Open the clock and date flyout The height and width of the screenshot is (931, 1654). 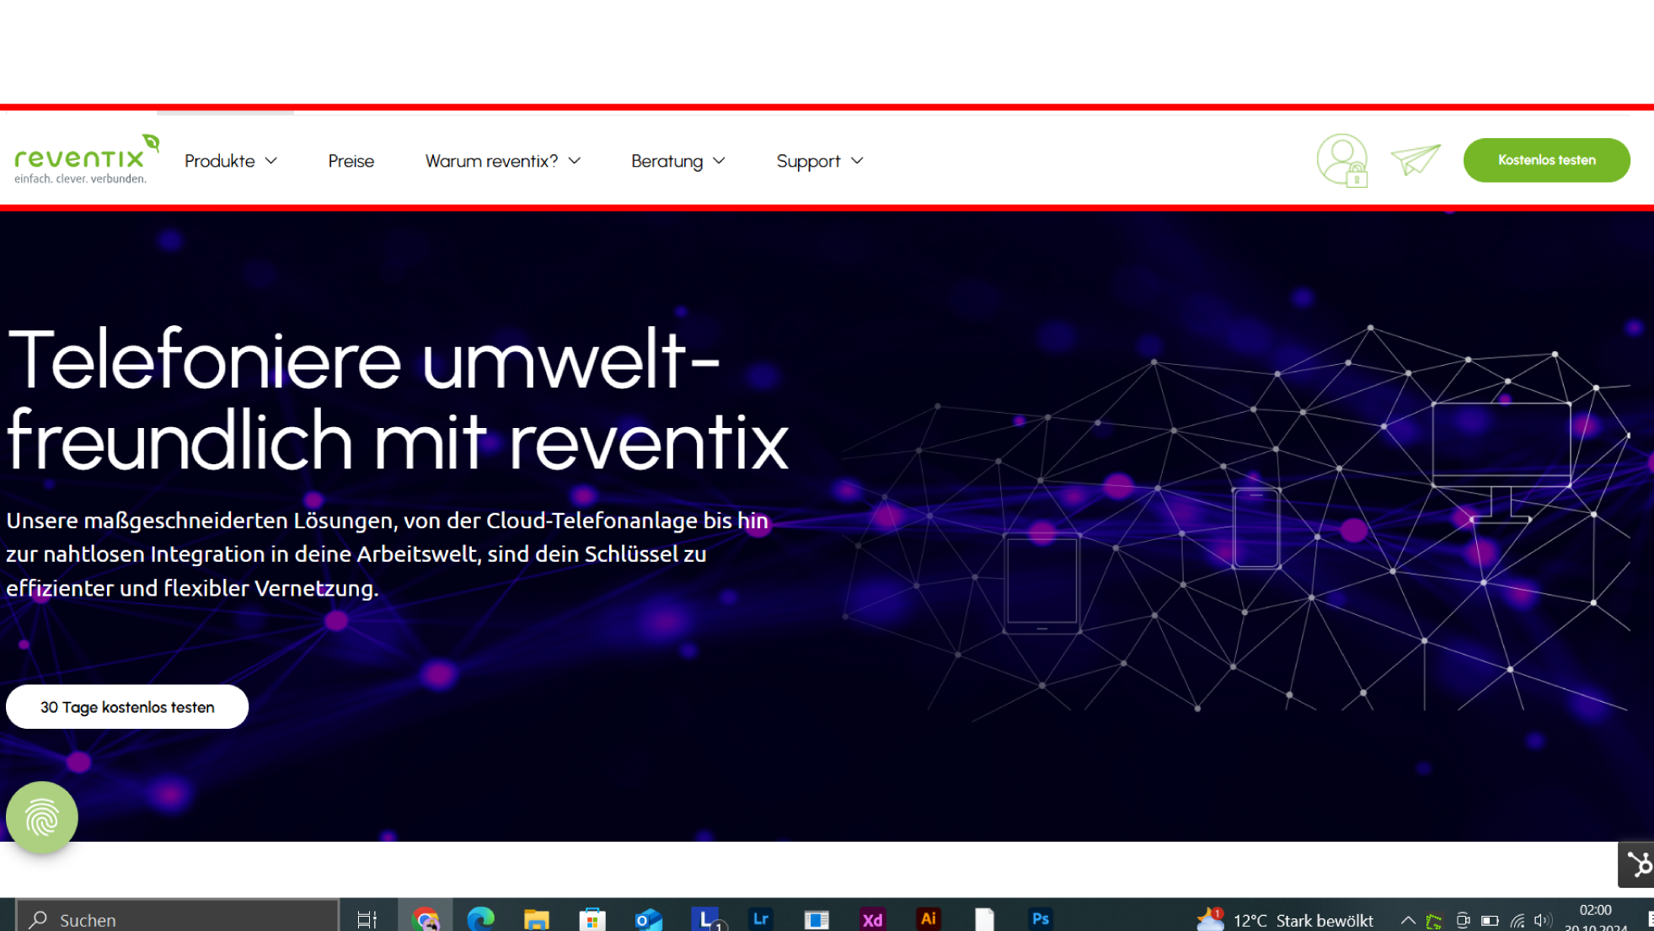click(x=1596, y=918)
